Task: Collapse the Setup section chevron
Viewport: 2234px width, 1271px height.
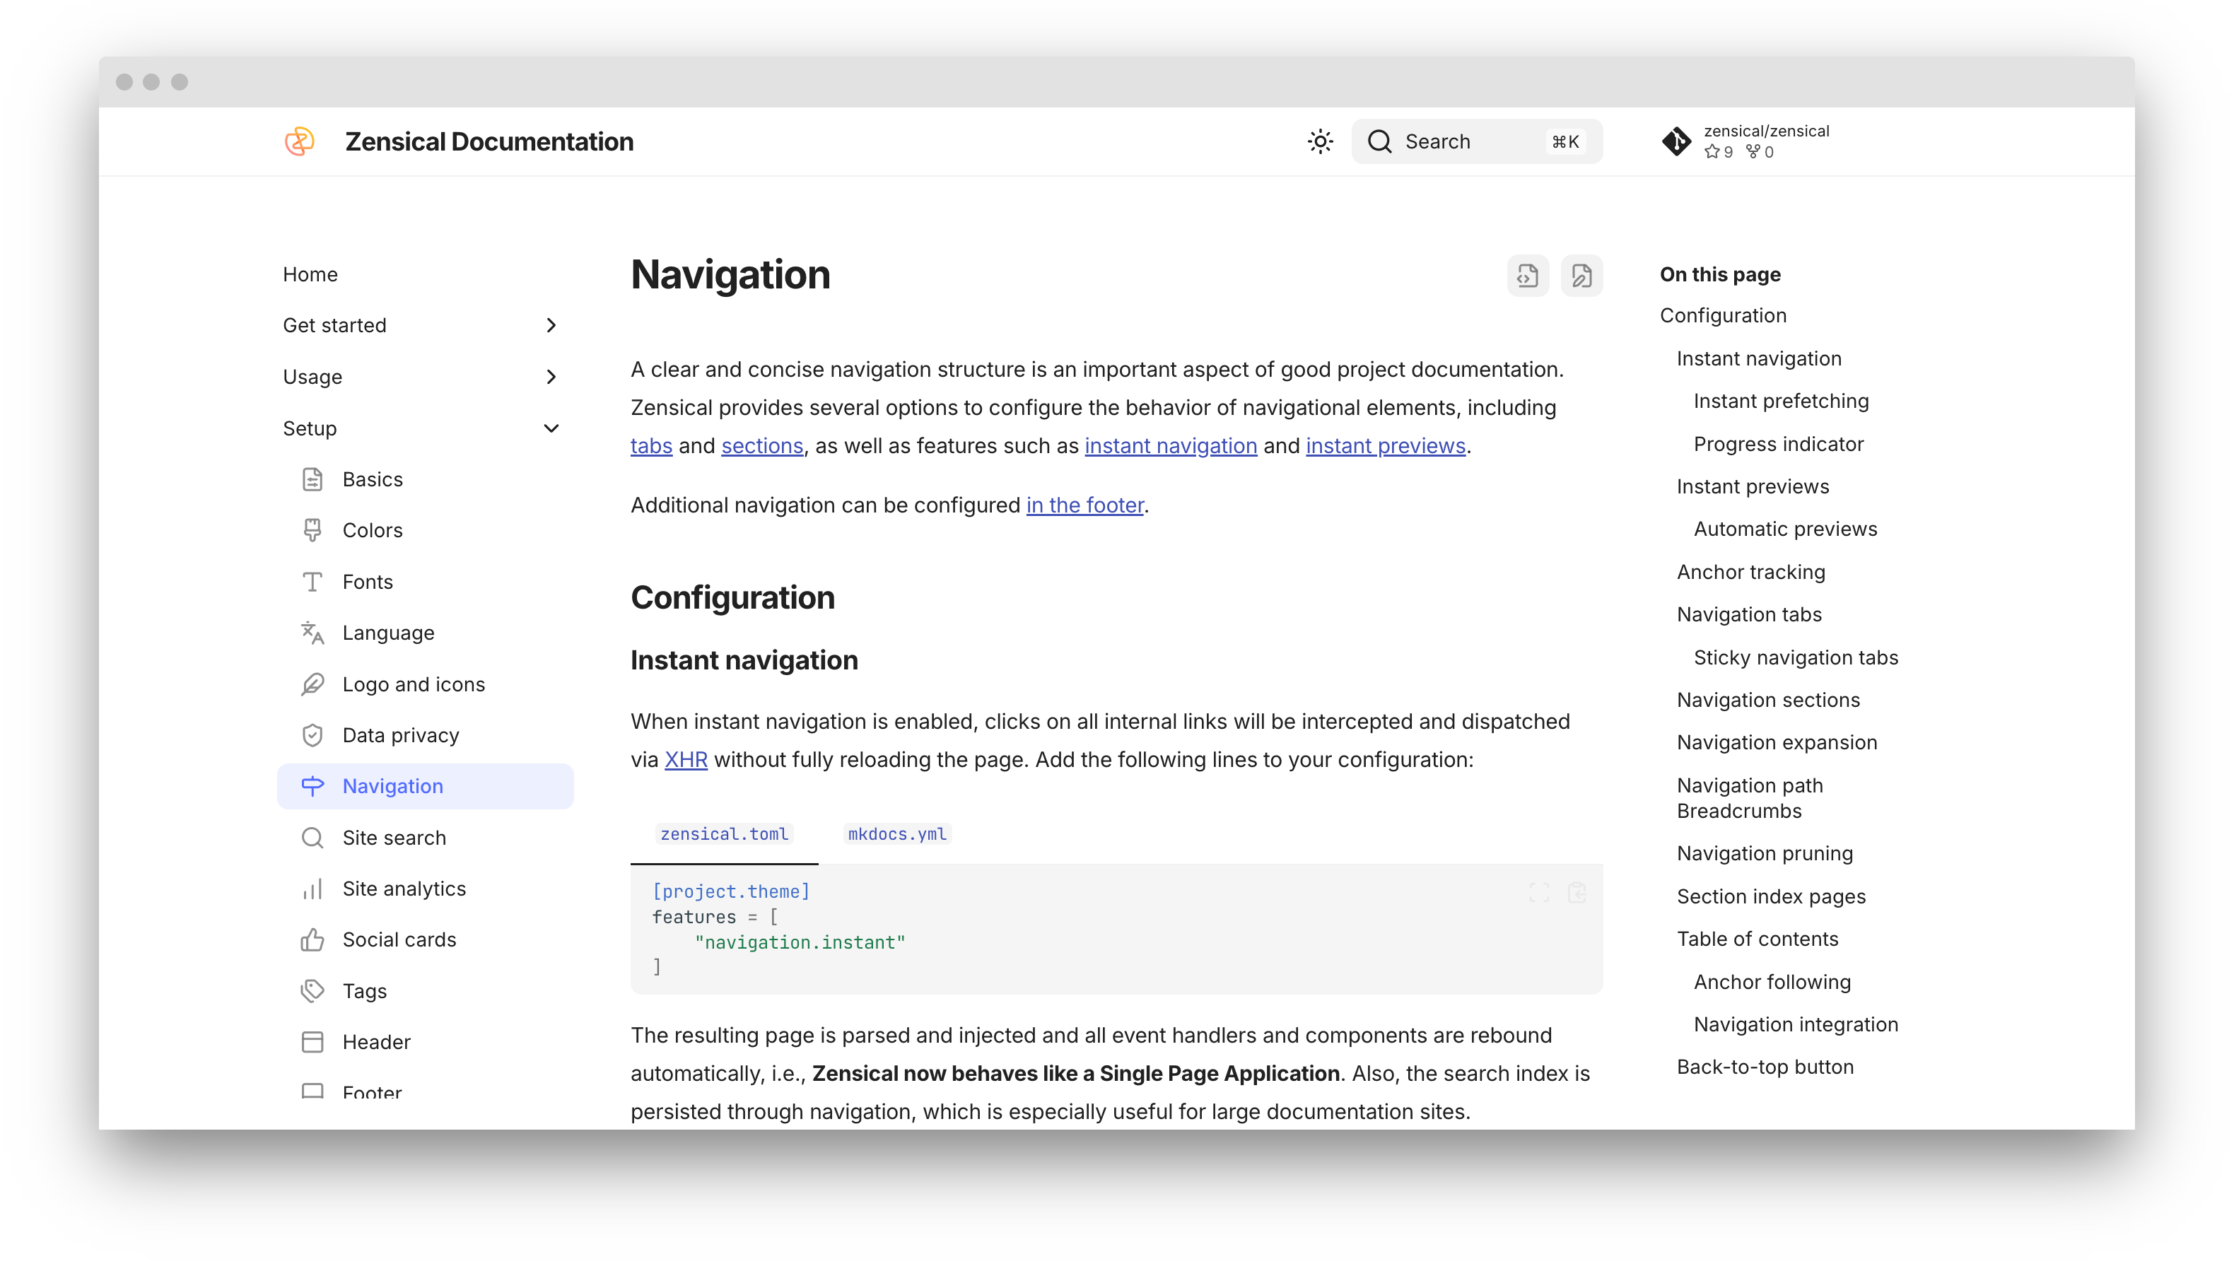Action: pos(551,428)
